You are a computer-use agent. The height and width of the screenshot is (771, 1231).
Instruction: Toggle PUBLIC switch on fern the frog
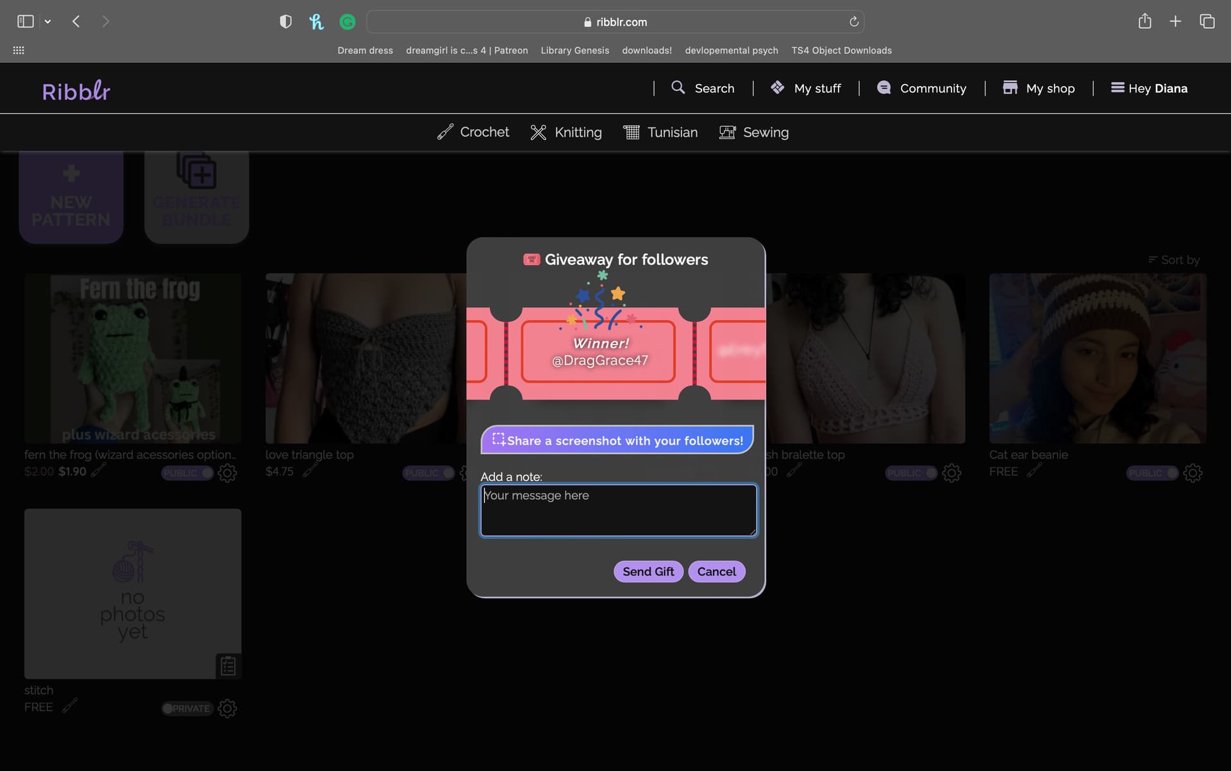187,473
